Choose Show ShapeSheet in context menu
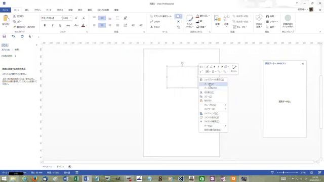This screenshot has height=182, width=324. click(213, 80)
